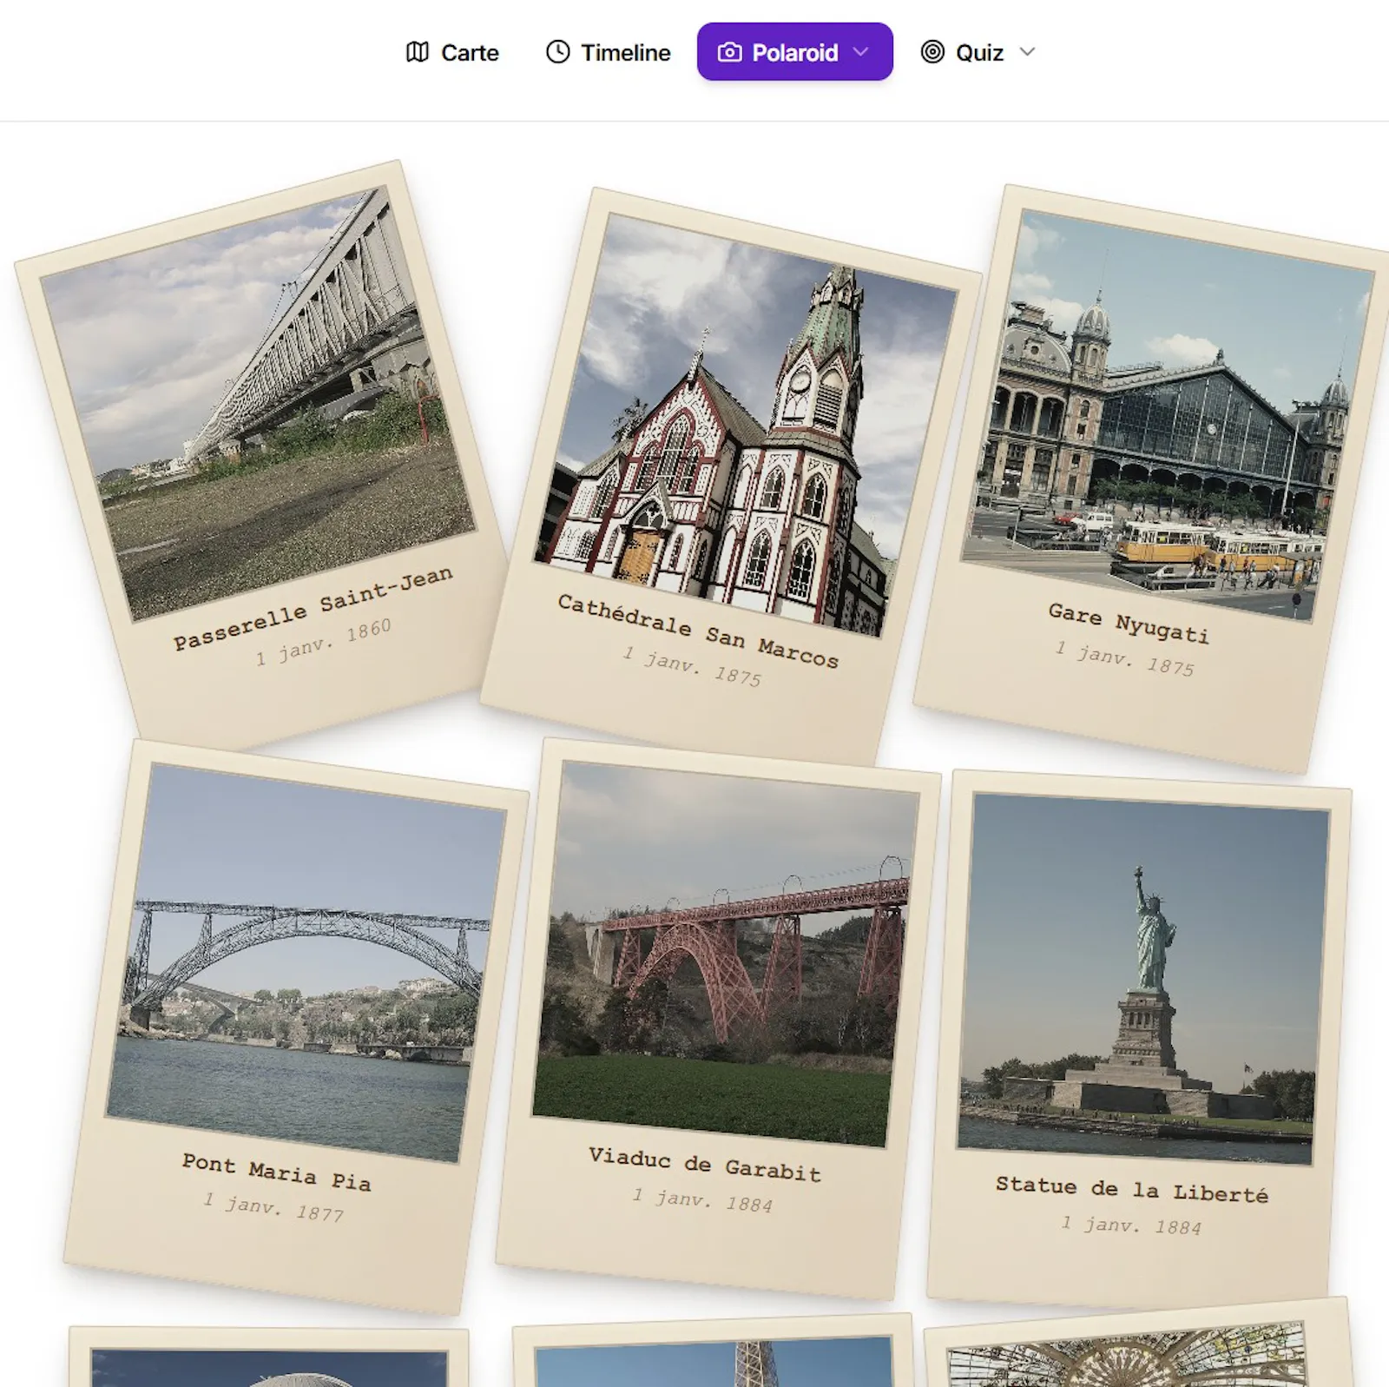Image resolution: width=1389 pixels, height=1387 pixels.
Task: Click the caption "Viaduc de Garabit"
Action: pyautogui.click(x=705, y=1165)
